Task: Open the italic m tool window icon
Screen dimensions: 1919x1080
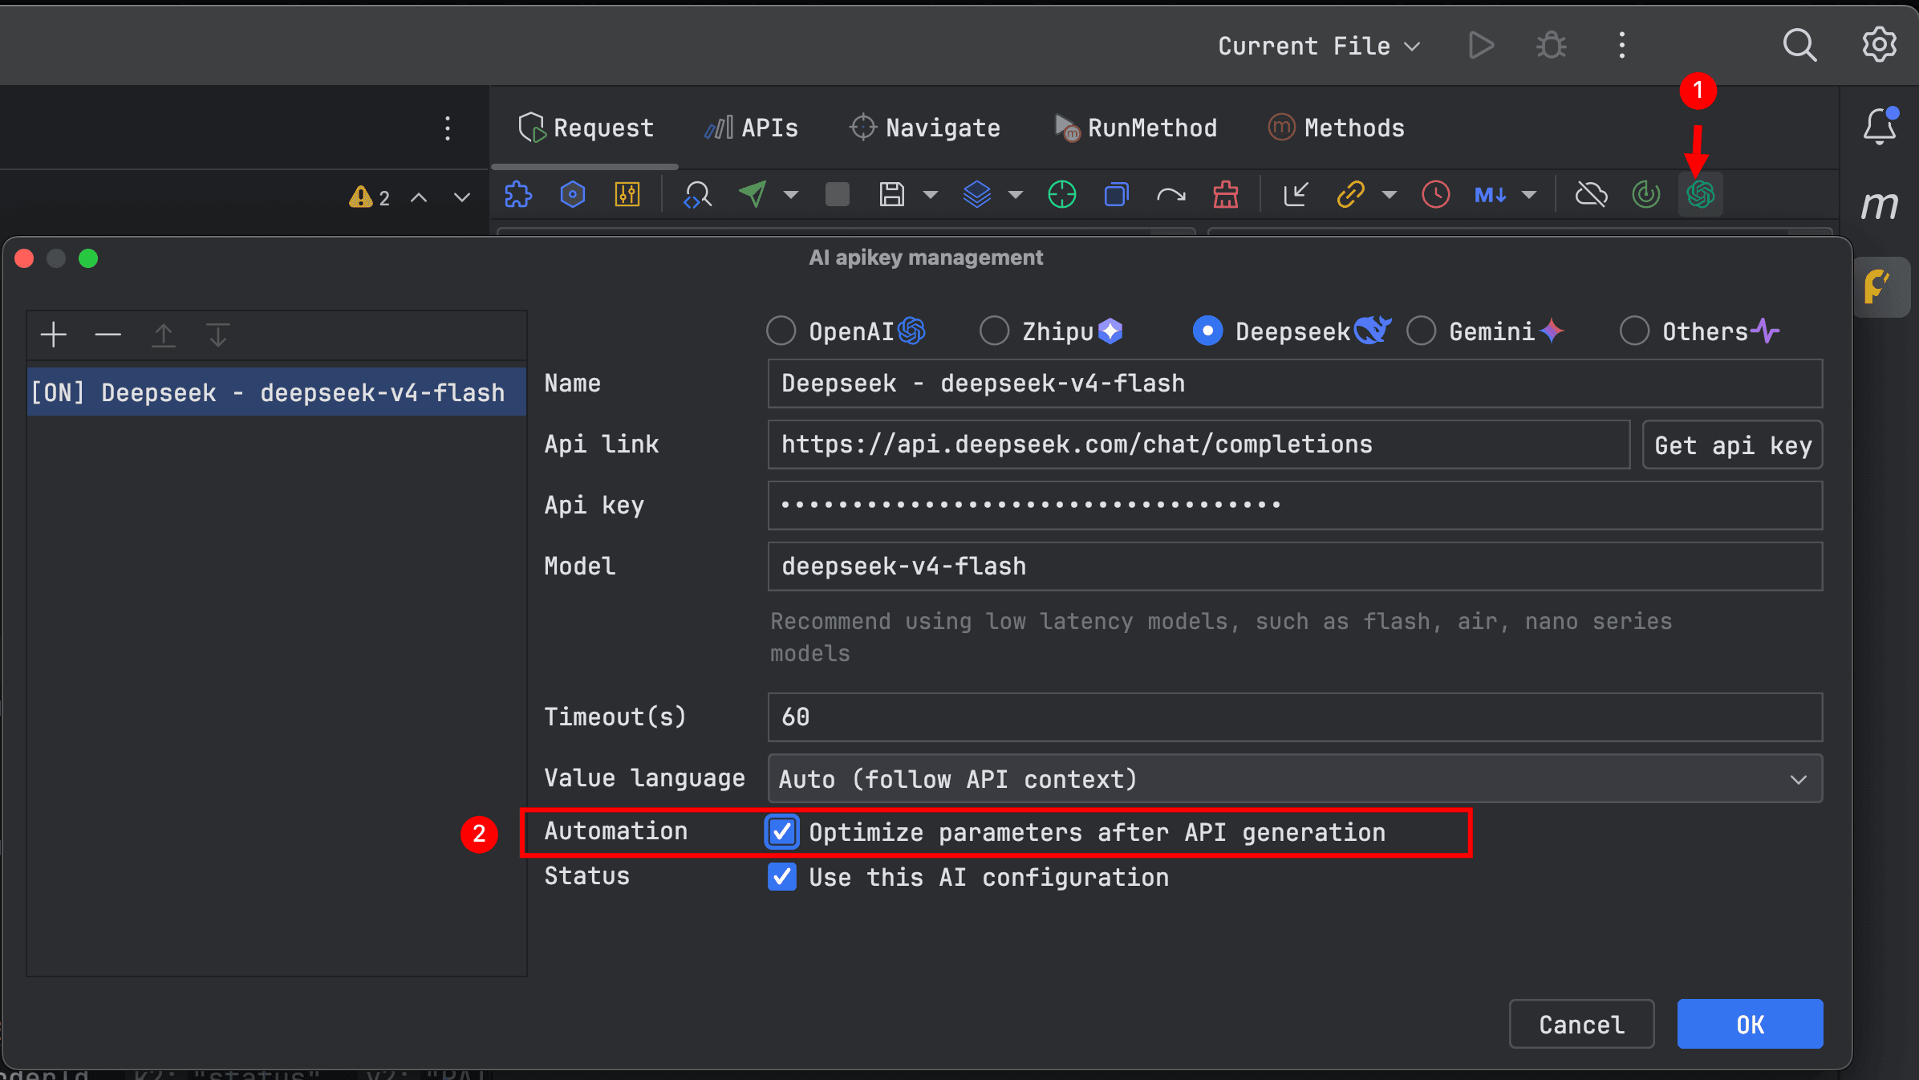Action: (x=1880, y=205)
